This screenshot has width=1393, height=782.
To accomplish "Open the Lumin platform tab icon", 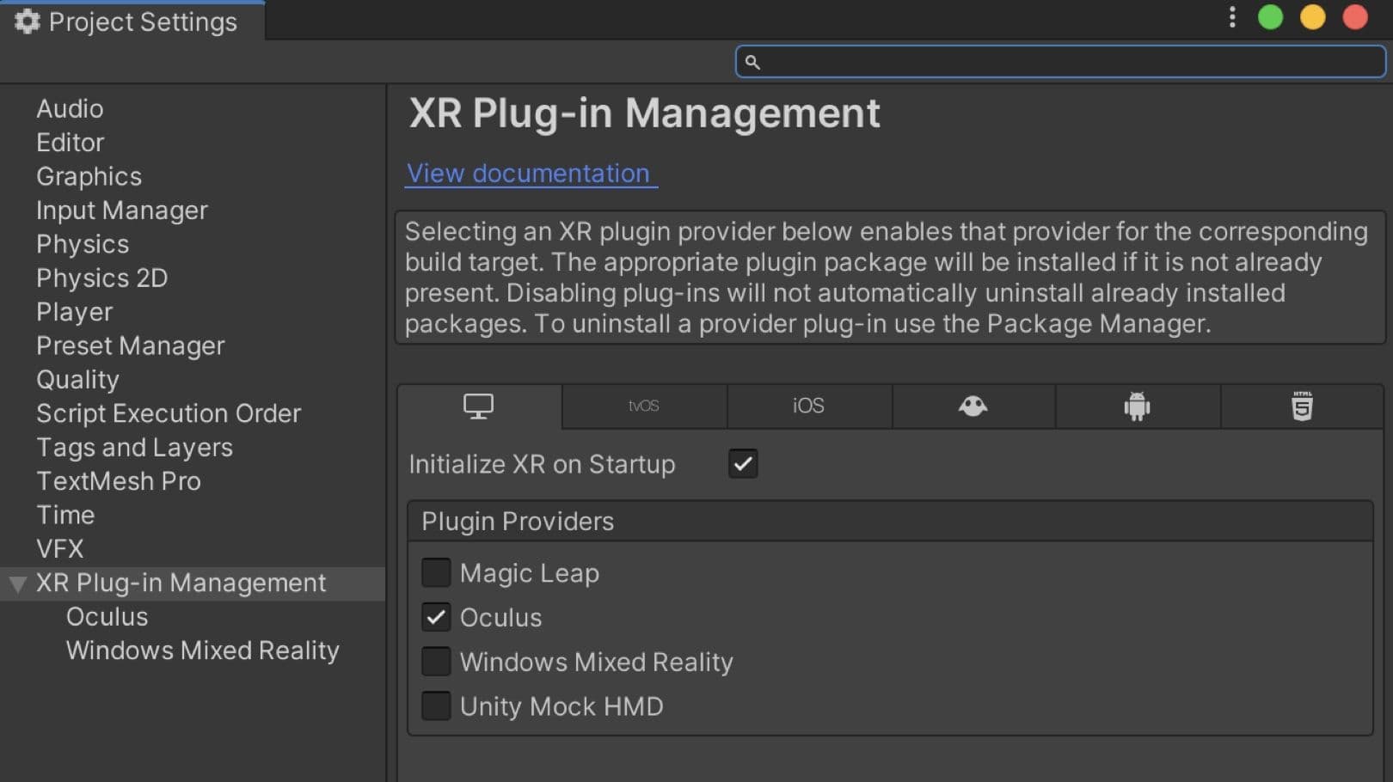I will 973,406.
